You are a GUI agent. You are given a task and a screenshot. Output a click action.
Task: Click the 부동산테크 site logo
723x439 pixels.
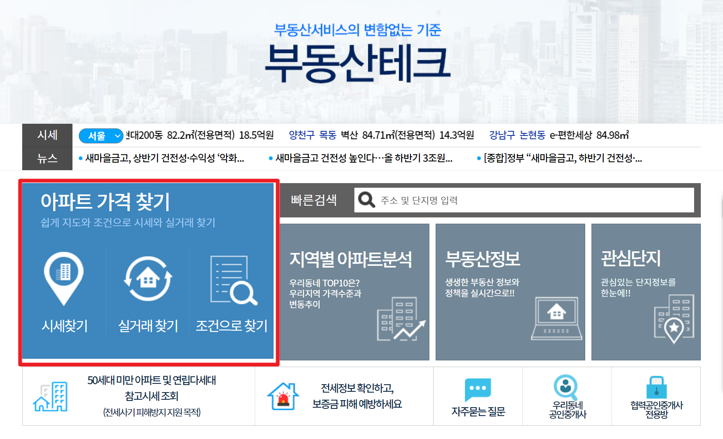(x=358, y=63)
